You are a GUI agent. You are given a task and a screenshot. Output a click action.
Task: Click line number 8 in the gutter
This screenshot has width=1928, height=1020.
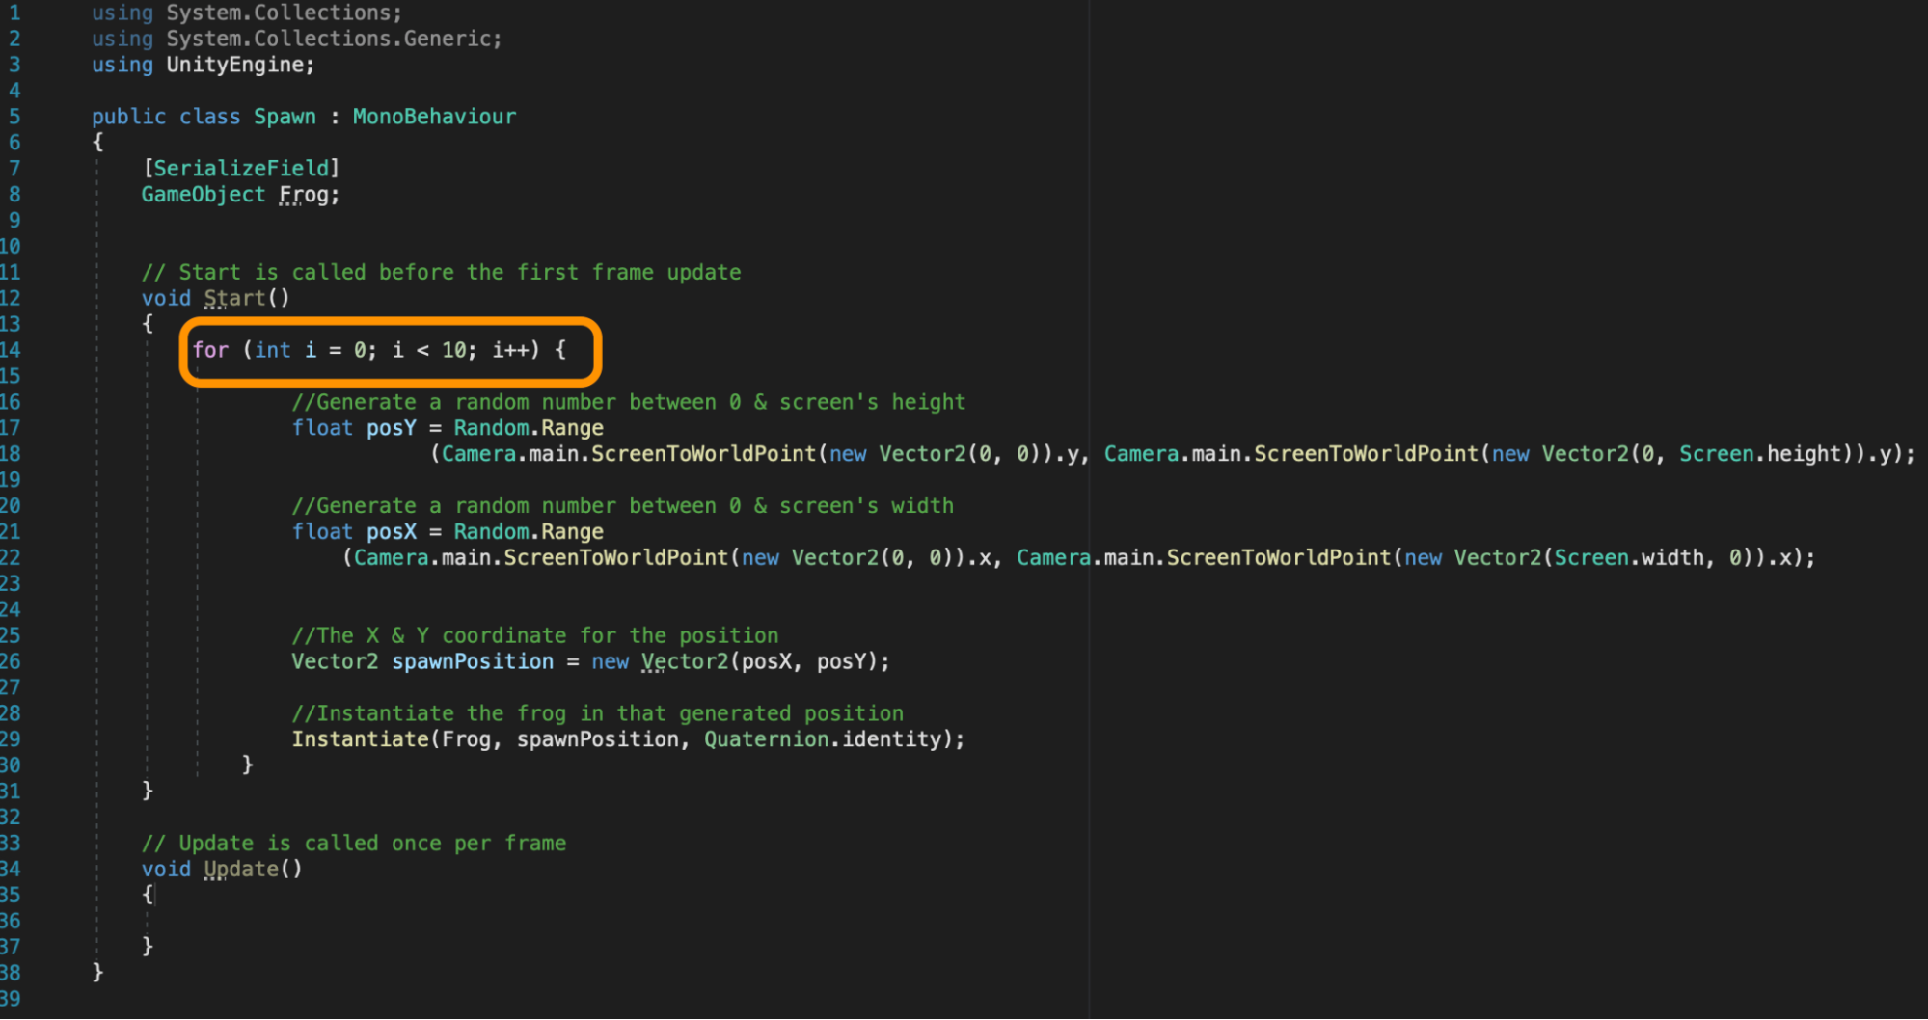pos(14,195)
